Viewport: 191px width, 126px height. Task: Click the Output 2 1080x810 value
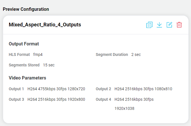pyautogui.click(x=143, y=89)
